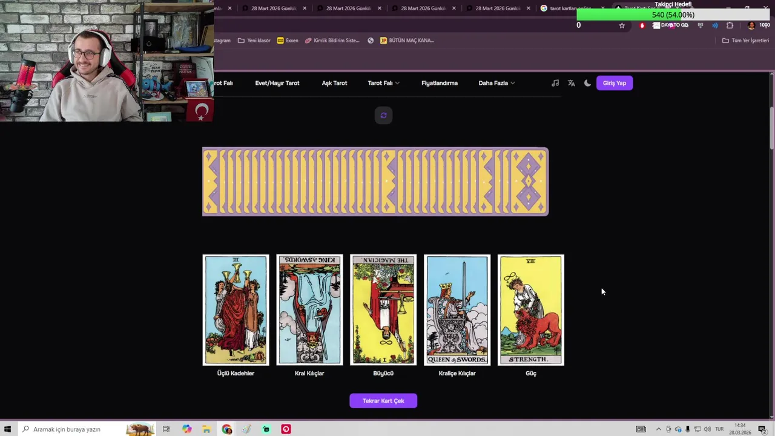The width and height of the screenshot is (775, 436).
Task: Click the blue sound-wave extension icon
Action: (x=715, y=25)
